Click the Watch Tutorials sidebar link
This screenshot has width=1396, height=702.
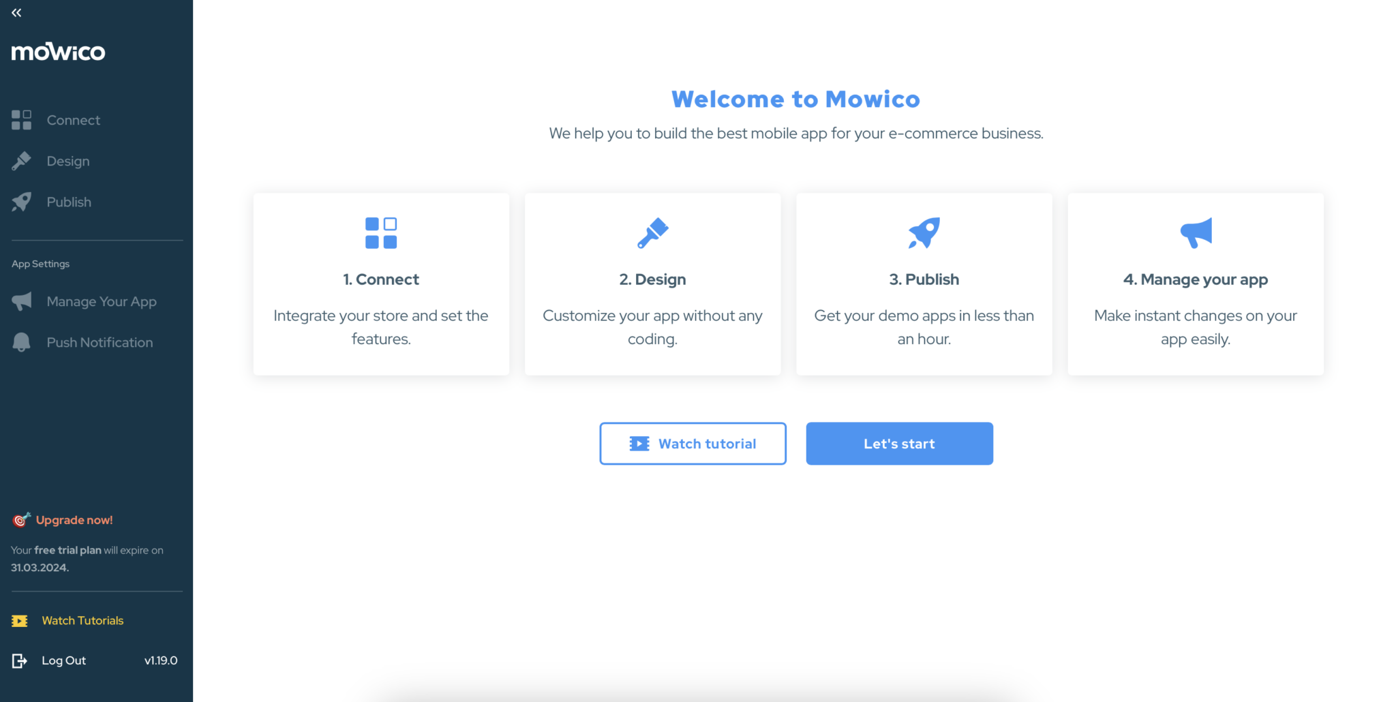tap(82, 621)
